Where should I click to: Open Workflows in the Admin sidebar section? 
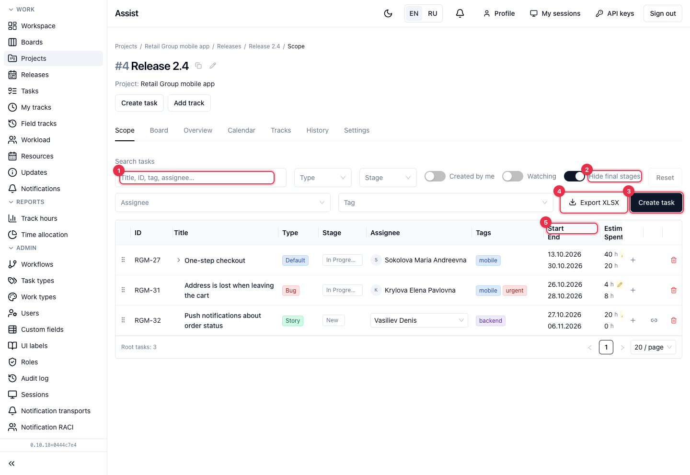pyautogui.click(x=54, y=264)
